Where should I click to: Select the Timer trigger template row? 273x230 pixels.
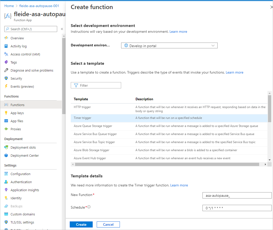click(169, 118)
